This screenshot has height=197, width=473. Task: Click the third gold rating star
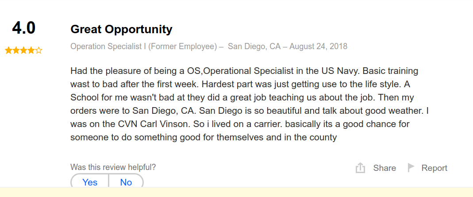23,50
